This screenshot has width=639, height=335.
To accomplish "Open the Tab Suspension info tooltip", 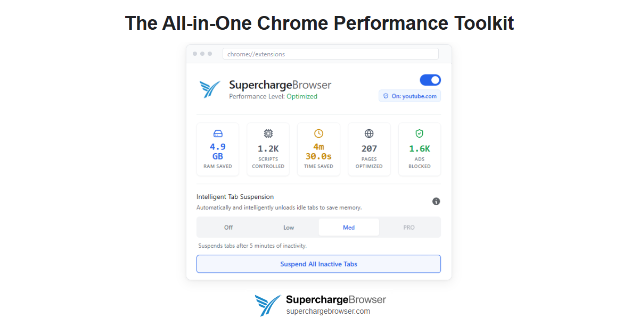I will coord(436,202).
